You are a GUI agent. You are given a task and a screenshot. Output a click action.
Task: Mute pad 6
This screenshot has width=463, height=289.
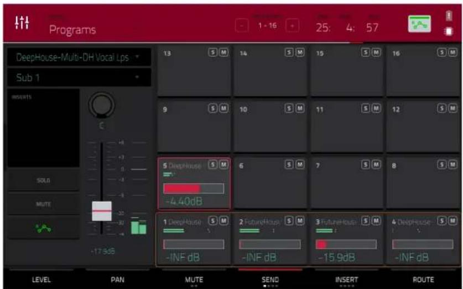pos(300,164)
